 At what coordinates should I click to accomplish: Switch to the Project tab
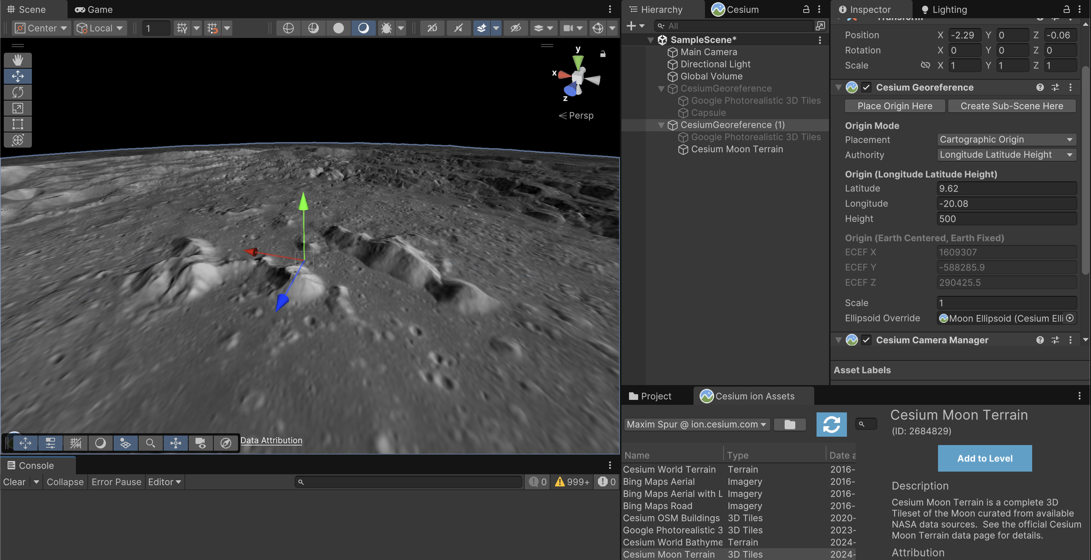point(650,396)
